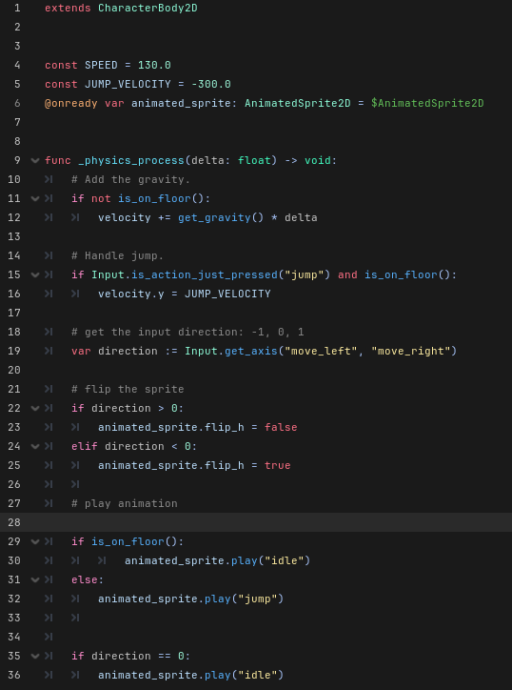512x690 pixels.
Task: Collapse the 'if direction == 0' block
Action: [35, 656]
